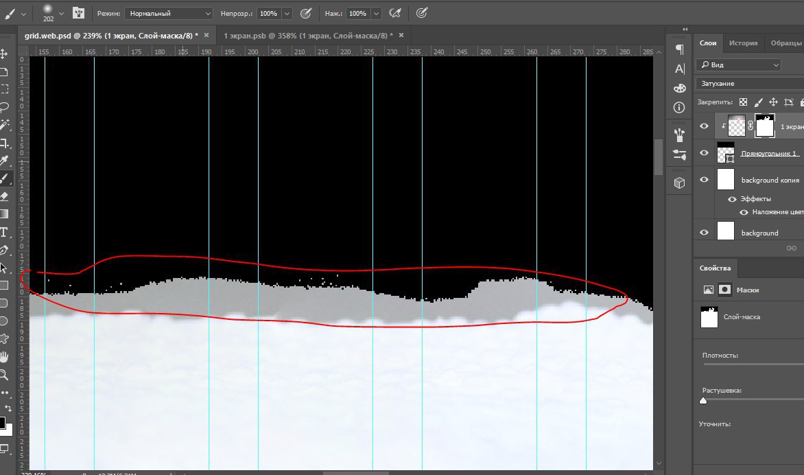Click the 'Растушевка' feather slider handle
804x475 pixels.
pos(703,400)
